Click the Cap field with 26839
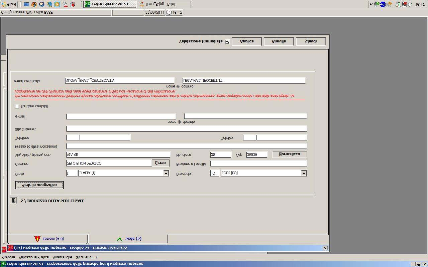428x267 pixels. [257, 155]
